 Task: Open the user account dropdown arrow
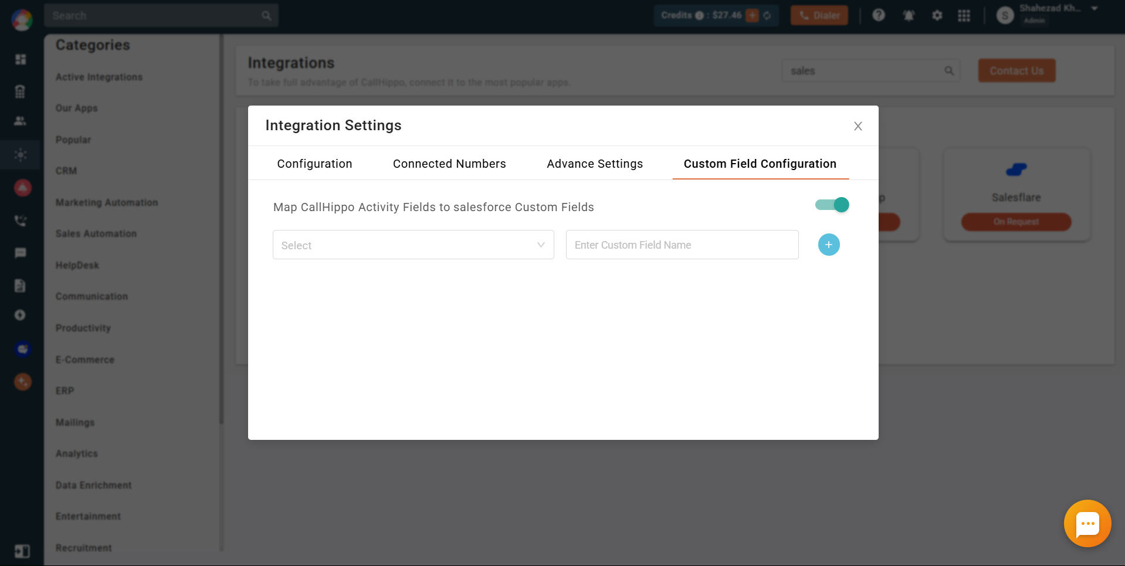tap(1094, 8)
